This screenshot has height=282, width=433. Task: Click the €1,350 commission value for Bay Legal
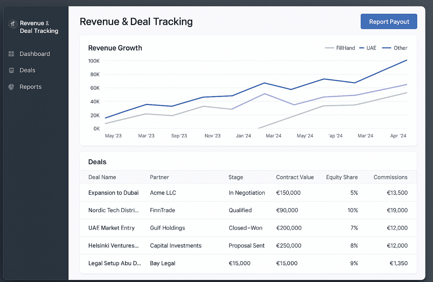click(x=398, y=263)
